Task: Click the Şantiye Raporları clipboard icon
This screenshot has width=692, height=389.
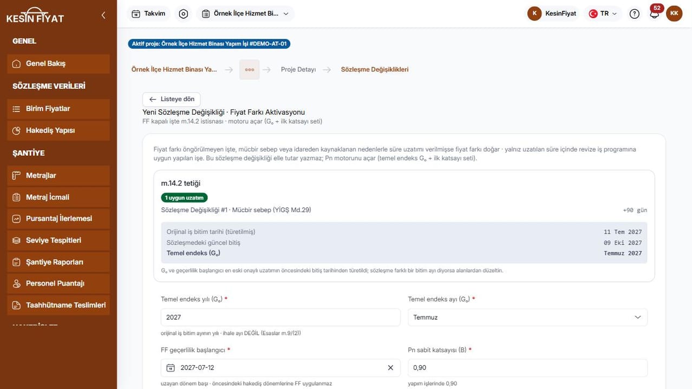Action: tap(16, 262)
